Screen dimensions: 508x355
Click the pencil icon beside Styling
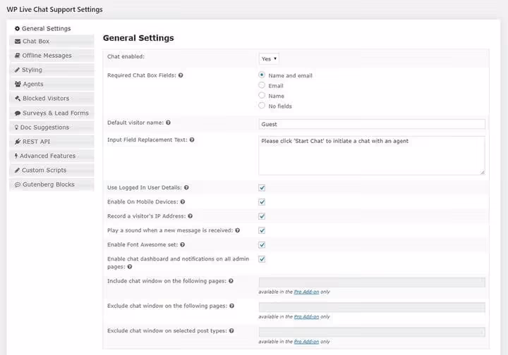[17, 70]
